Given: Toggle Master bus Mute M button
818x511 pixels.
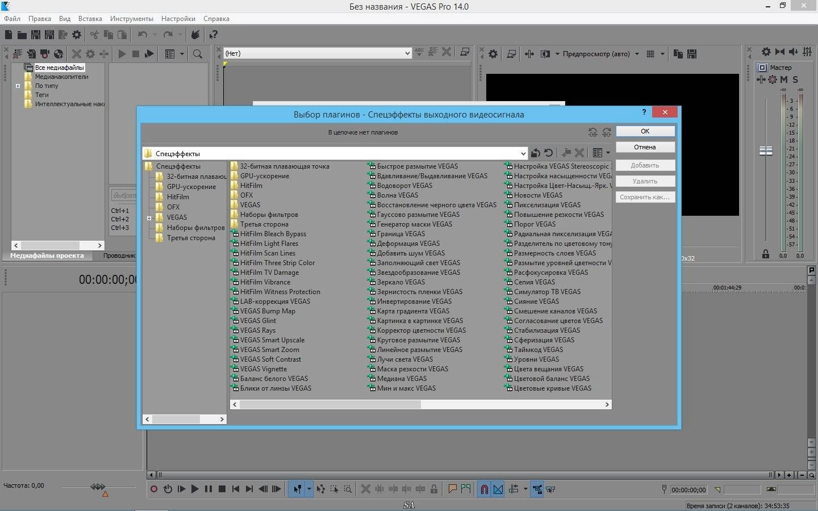Looking at the screenshot, I should tap(784, 79).
